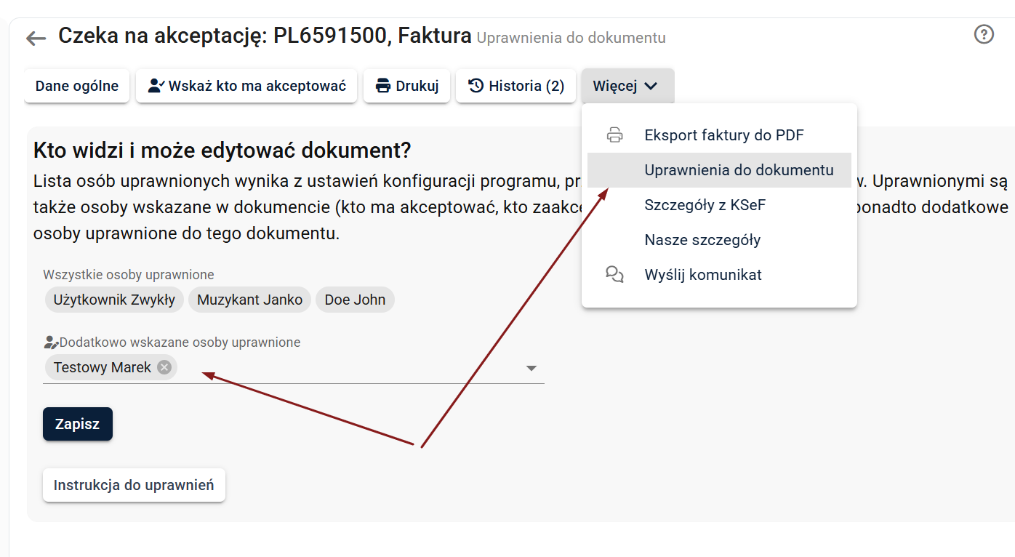Click the history clock icon
This screenshot has width=1015, height=557.
click(x=476, y=86)
